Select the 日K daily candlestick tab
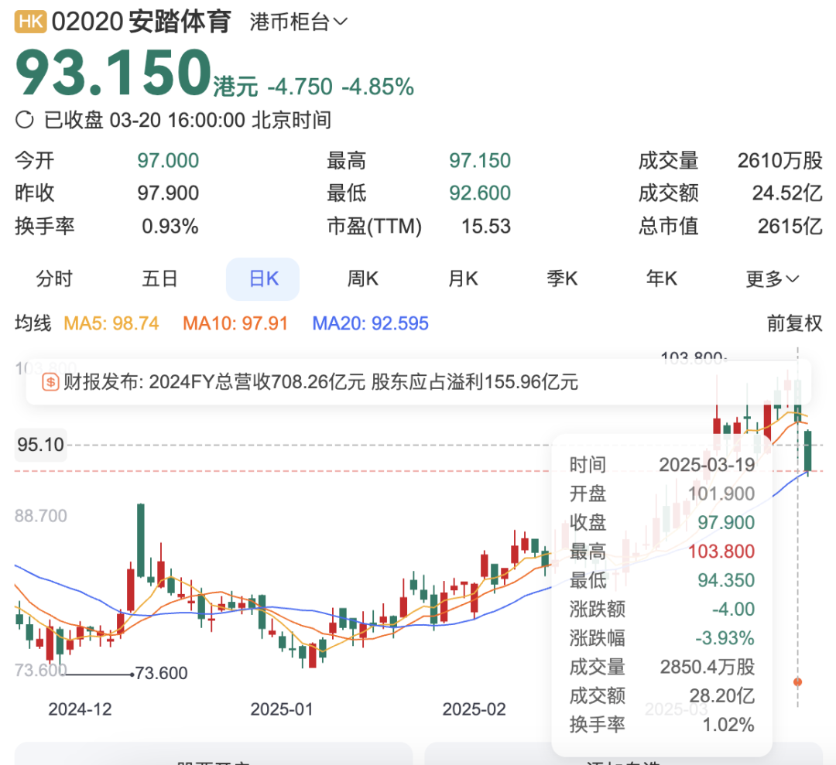The image size is (836, 765). point(262,279)
